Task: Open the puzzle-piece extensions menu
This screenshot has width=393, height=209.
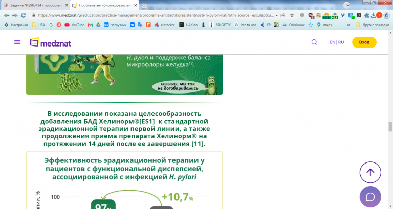Action: coord(366,15)
